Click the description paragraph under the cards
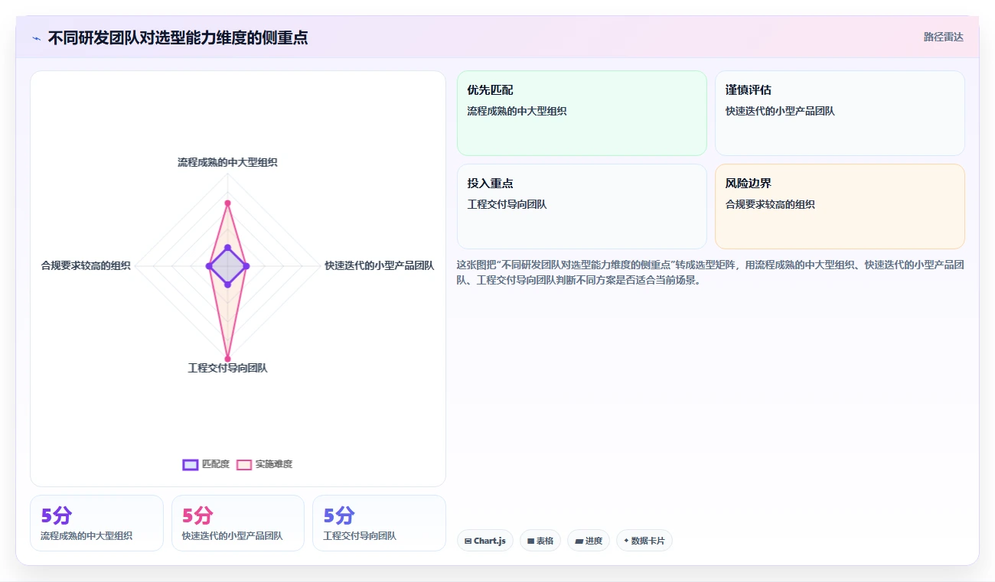Screen dimensions: 995x582 [x=710, y=272]
